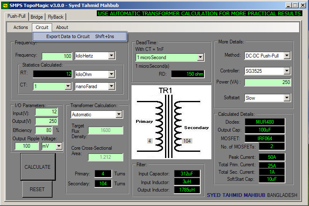Click the TR1 transformer diagram
Image resolution: width=309 pixels, height=206 pixels.
(x=171, y=122)
